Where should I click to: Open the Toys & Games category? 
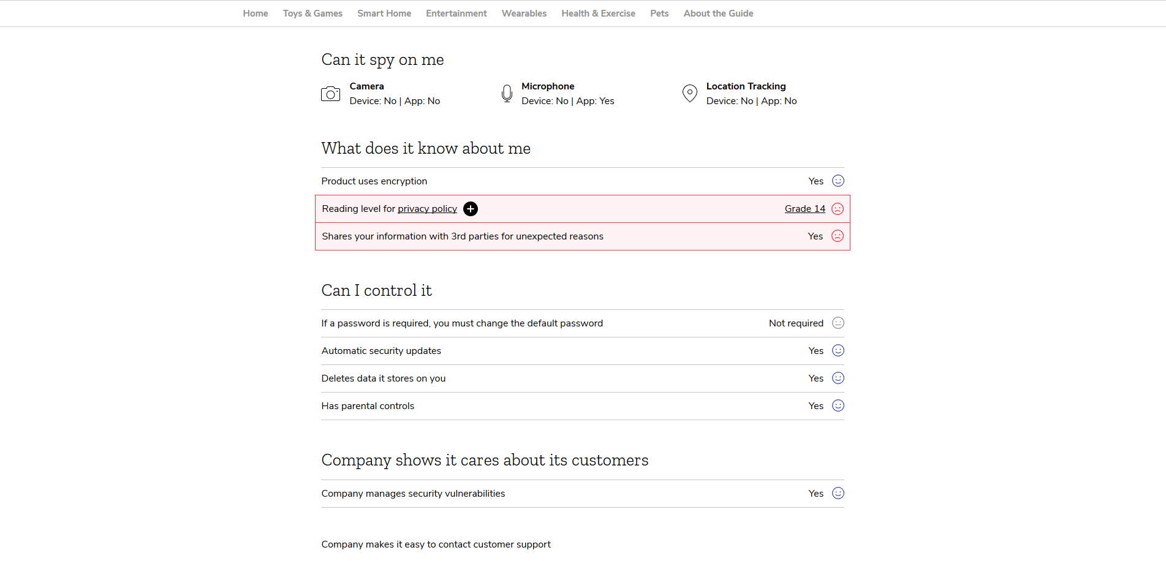click(x=312, y=13)
